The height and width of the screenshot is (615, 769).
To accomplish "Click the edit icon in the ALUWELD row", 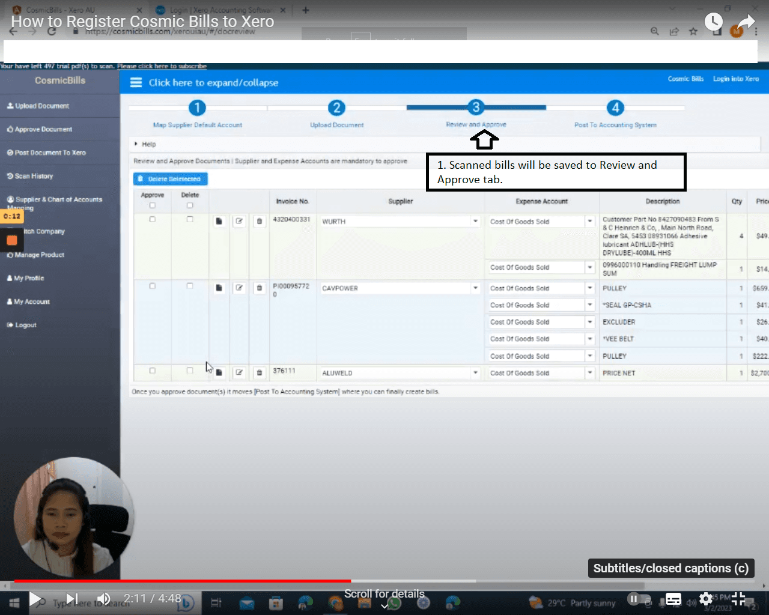I will click(x=239, y=372).
